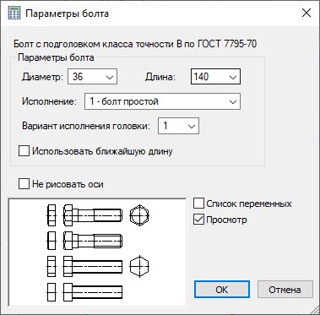Check the 'Не рисовать оси' option

[x=24, y=184]
